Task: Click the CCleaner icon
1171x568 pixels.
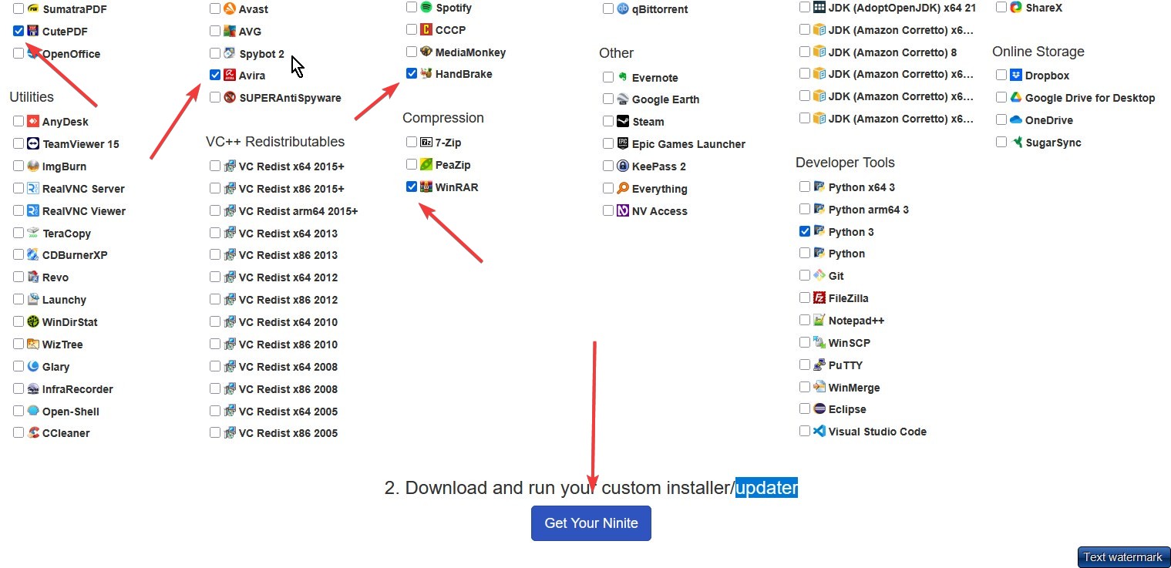Action: tap(33, 433)
